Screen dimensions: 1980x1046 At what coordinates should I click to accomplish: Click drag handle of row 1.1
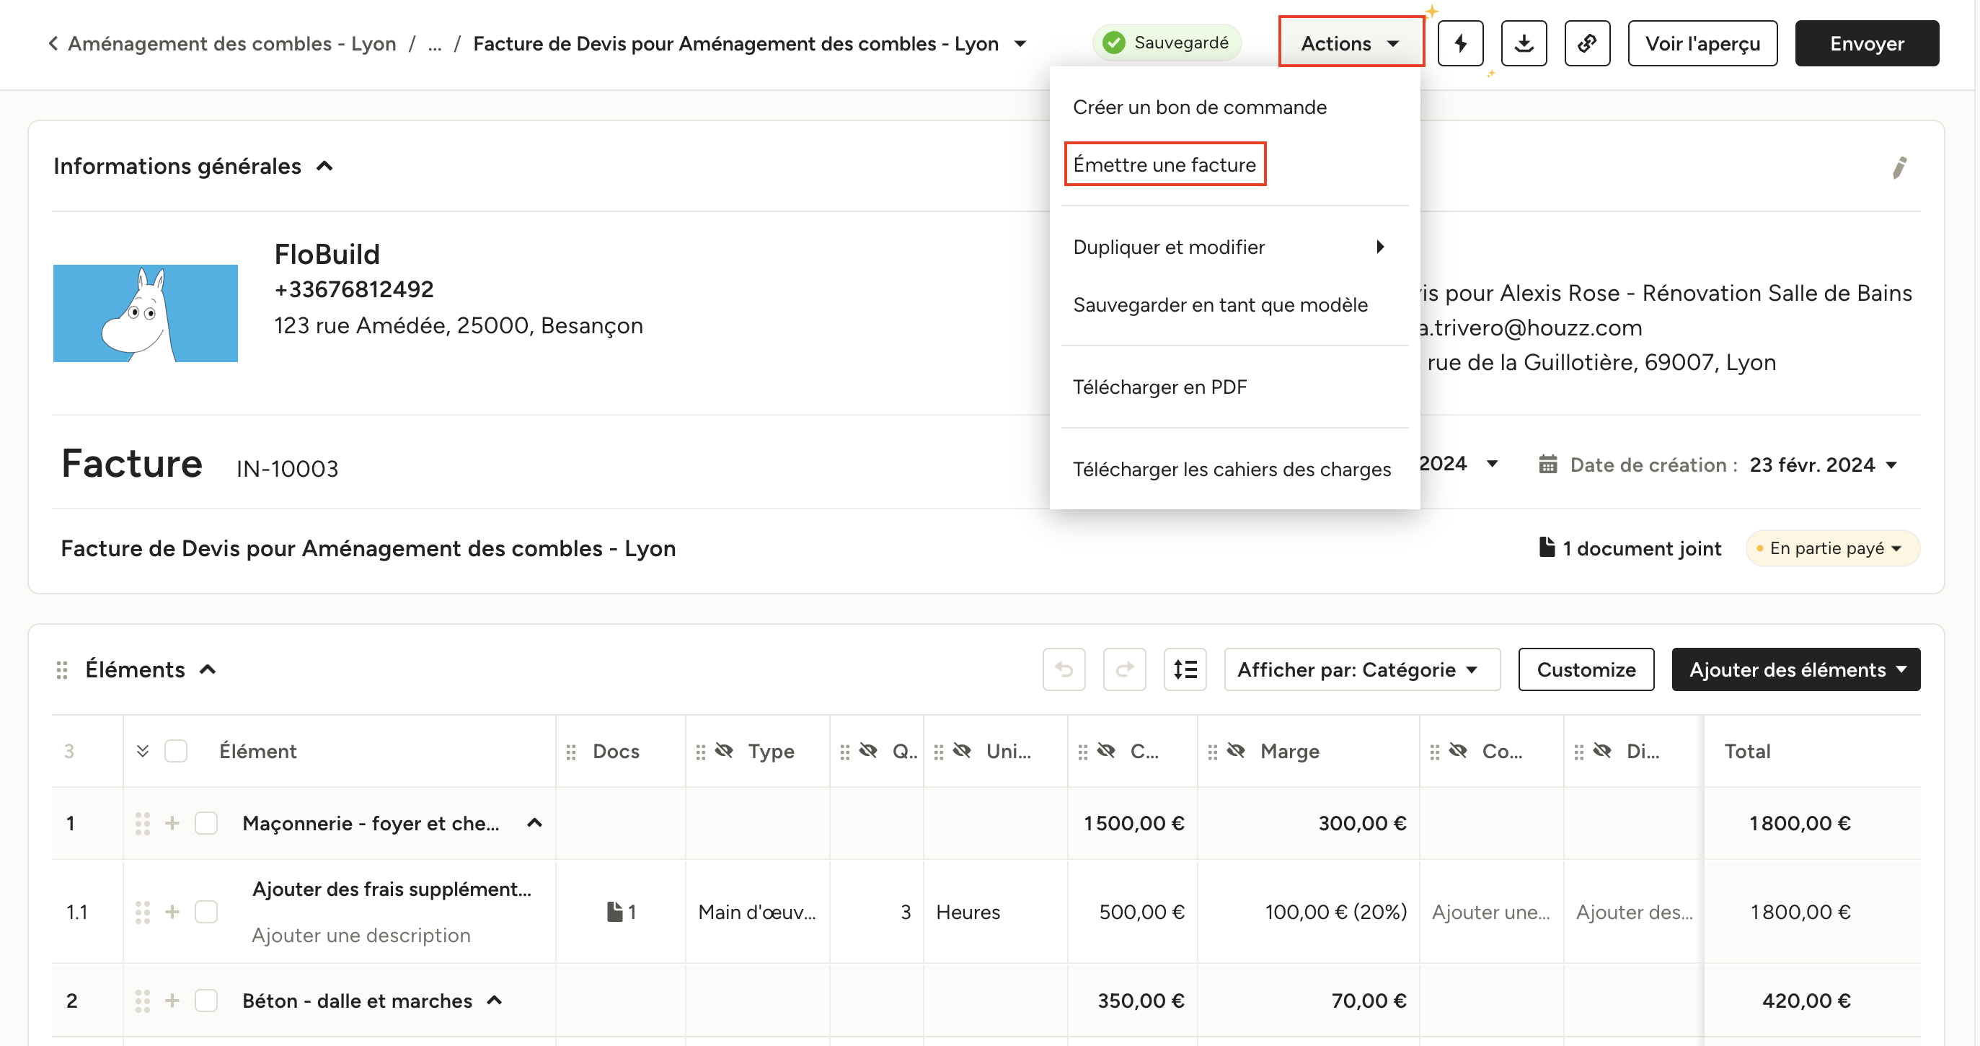coord(142,912)
